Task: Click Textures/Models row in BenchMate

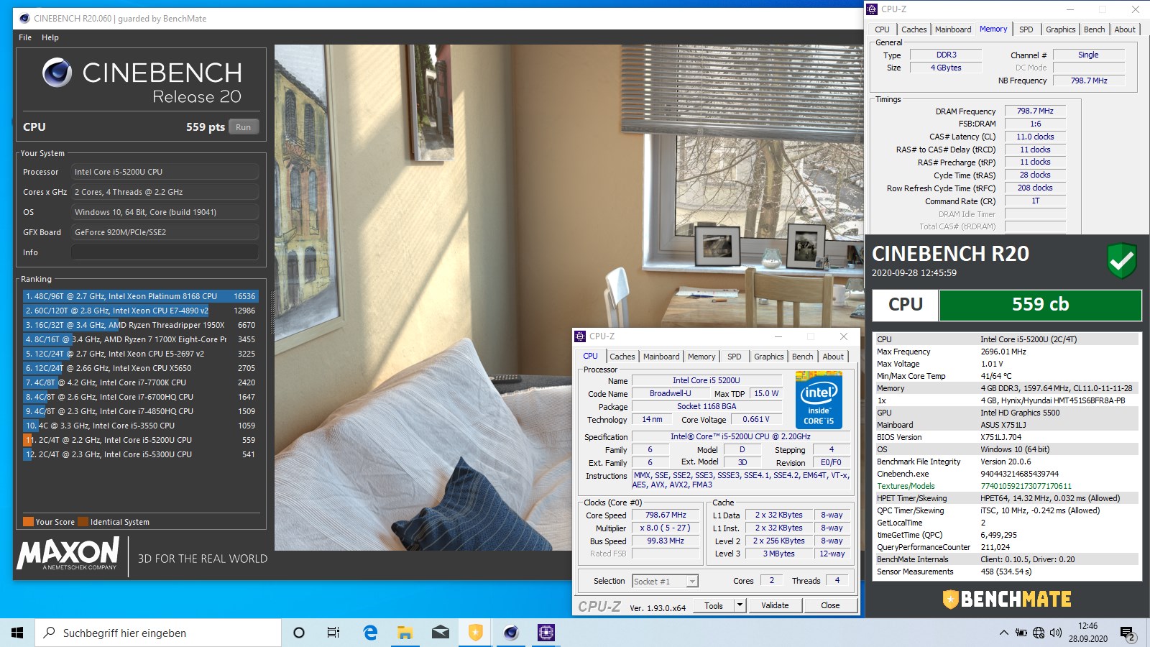Action: [1006, 486]
